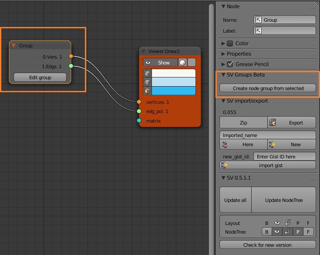The image size is (320, 255).
Task: Click the SV import/export panel grip dots
Action: click(x=313, y=101)
